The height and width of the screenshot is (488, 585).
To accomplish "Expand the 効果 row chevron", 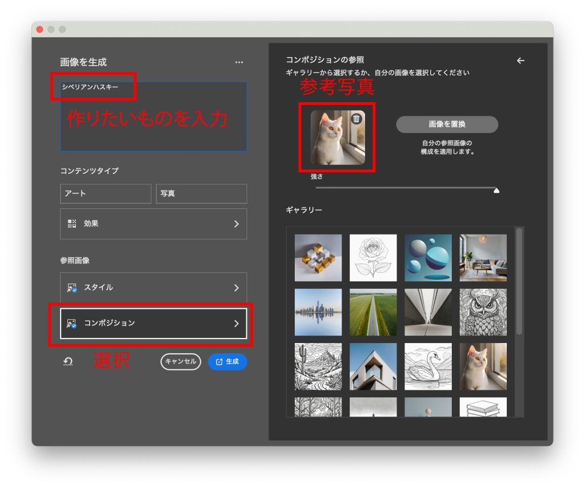I will [x=236, y=224].
